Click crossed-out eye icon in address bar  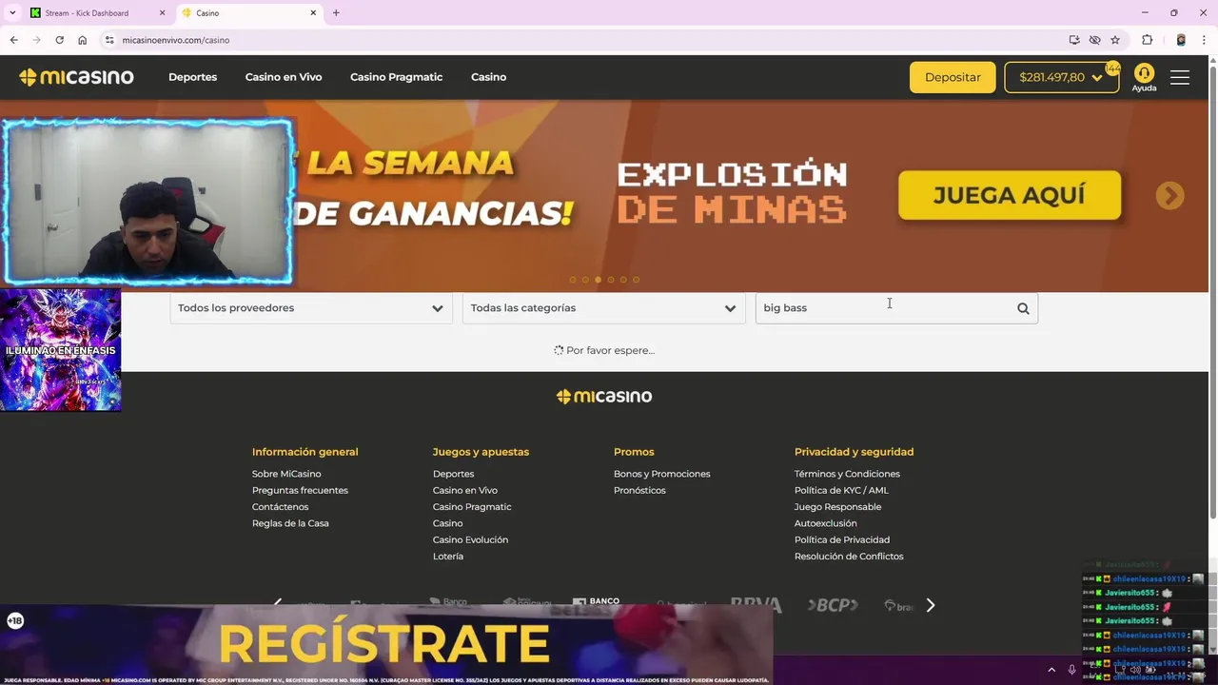[x=1094, y=40]
